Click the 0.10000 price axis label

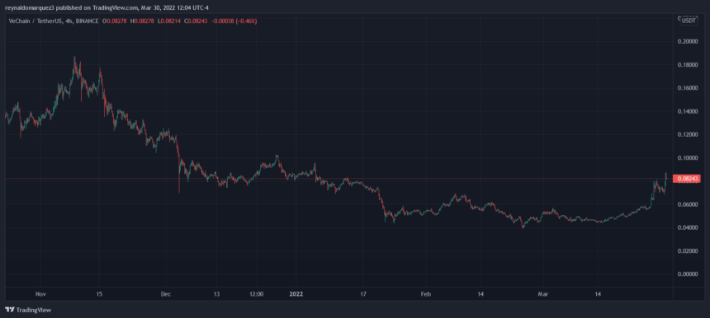[687, 157]
